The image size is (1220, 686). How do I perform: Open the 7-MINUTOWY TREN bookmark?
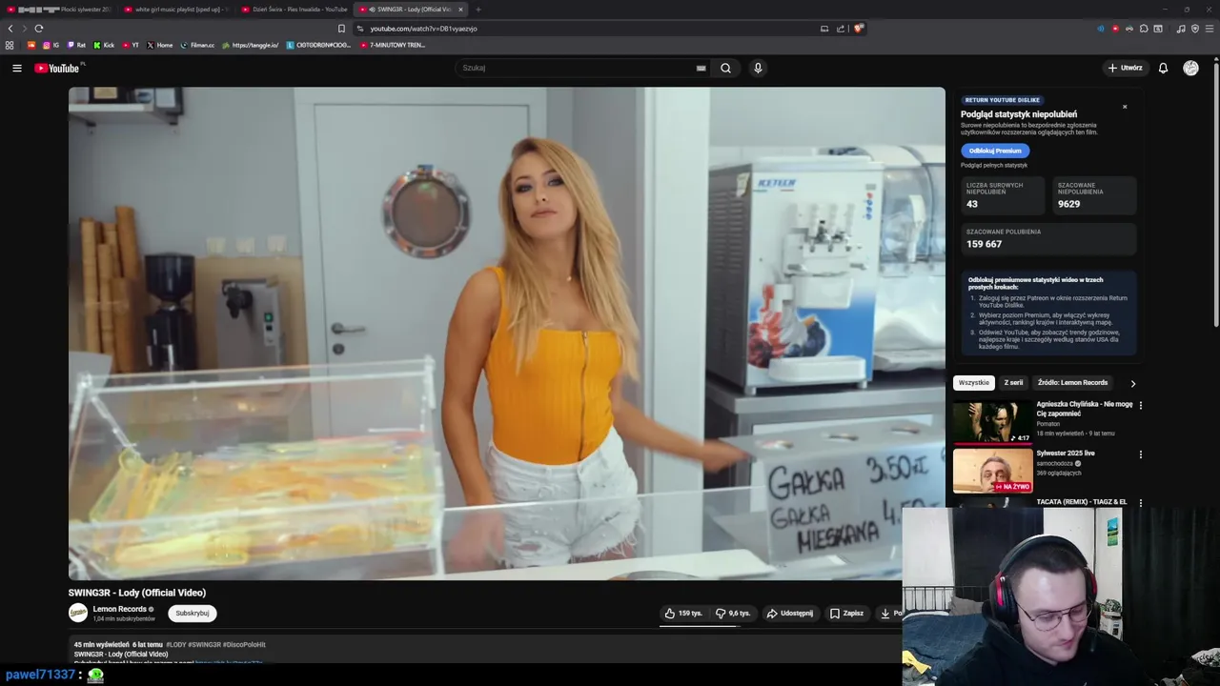coord(392,45)
